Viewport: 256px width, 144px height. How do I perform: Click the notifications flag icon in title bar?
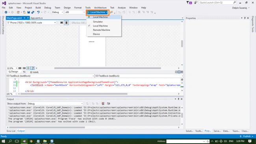[x=189, y=3]
